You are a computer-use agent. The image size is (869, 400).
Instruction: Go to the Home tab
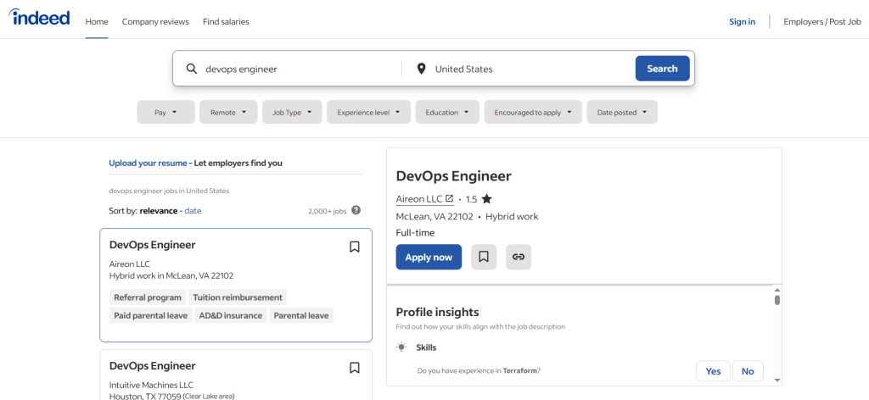pyautogui.click(x=97, y=21)
